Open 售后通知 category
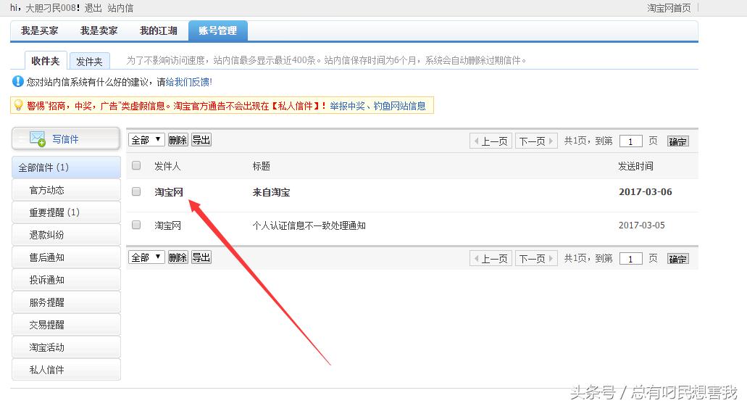Image resolution: width=747 pixels, height=406 pixels. click(x=66, y=257)
